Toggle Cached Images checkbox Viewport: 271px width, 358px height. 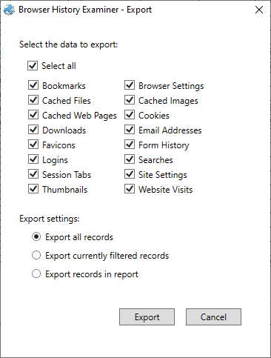click(130, 100)
